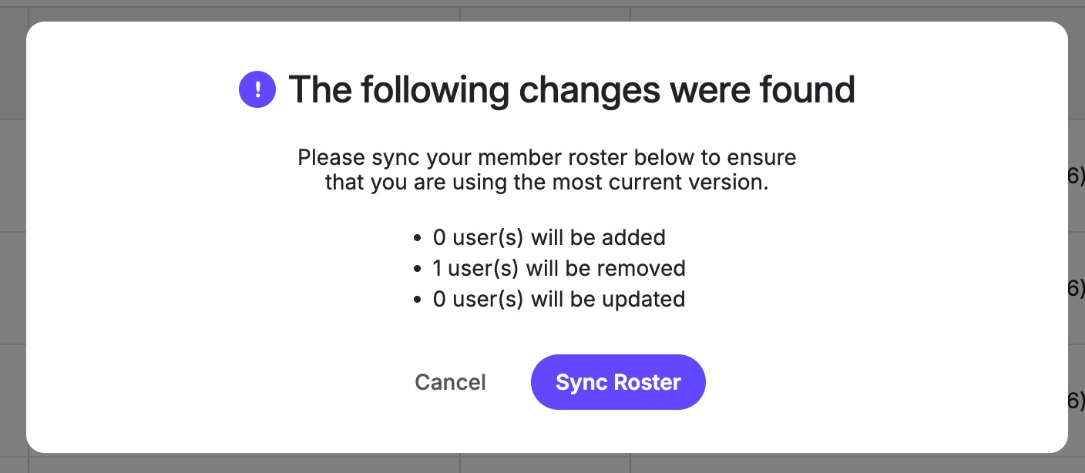Select "1 user(s) will be removed" item
Viewport: 1085px width, 473px height.
(559, 268)
